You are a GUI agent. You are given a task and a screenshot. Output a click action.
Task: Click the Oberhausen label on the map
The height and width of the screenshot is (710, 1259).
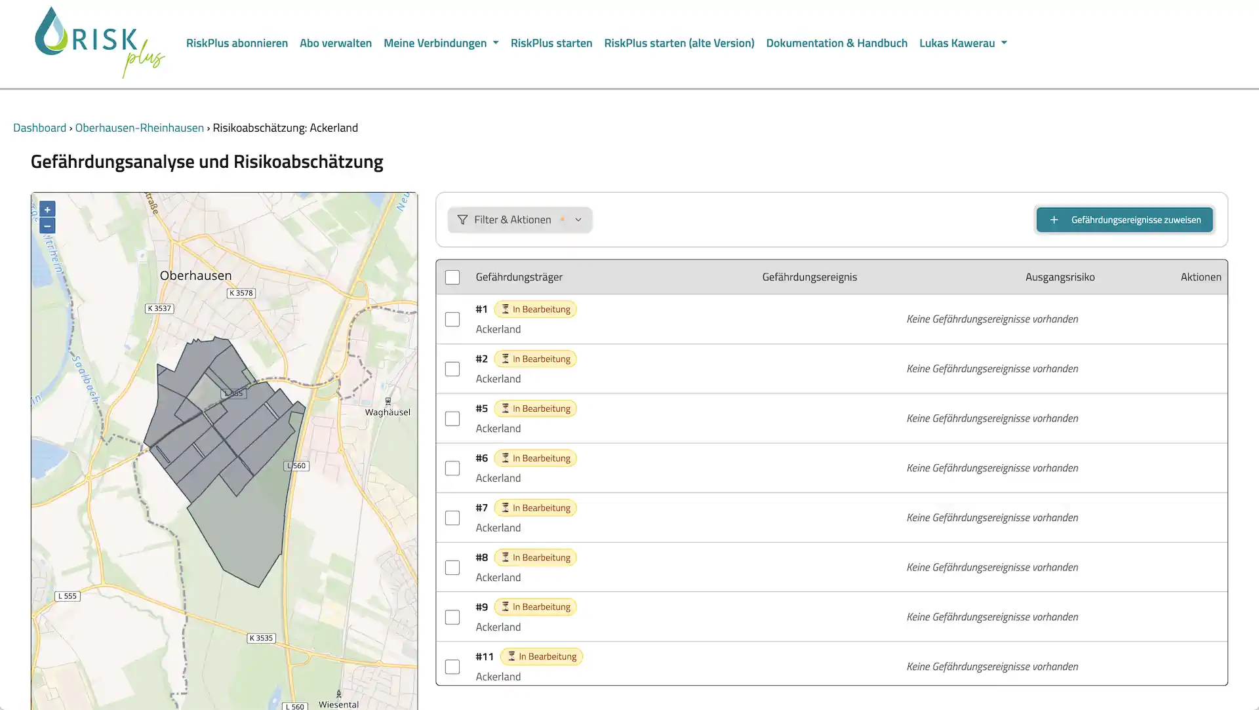click(196, 276)
